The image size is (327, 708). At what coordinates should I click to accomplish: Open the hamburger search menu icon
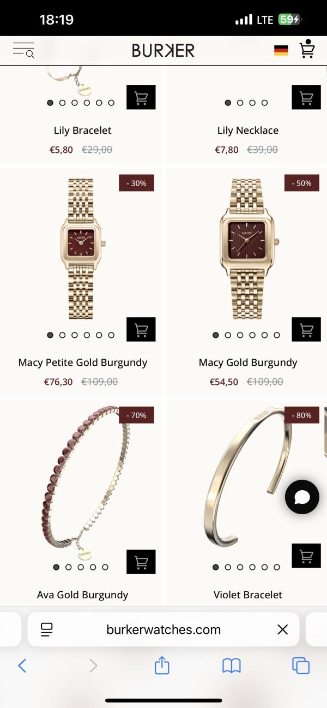point(23,50)
